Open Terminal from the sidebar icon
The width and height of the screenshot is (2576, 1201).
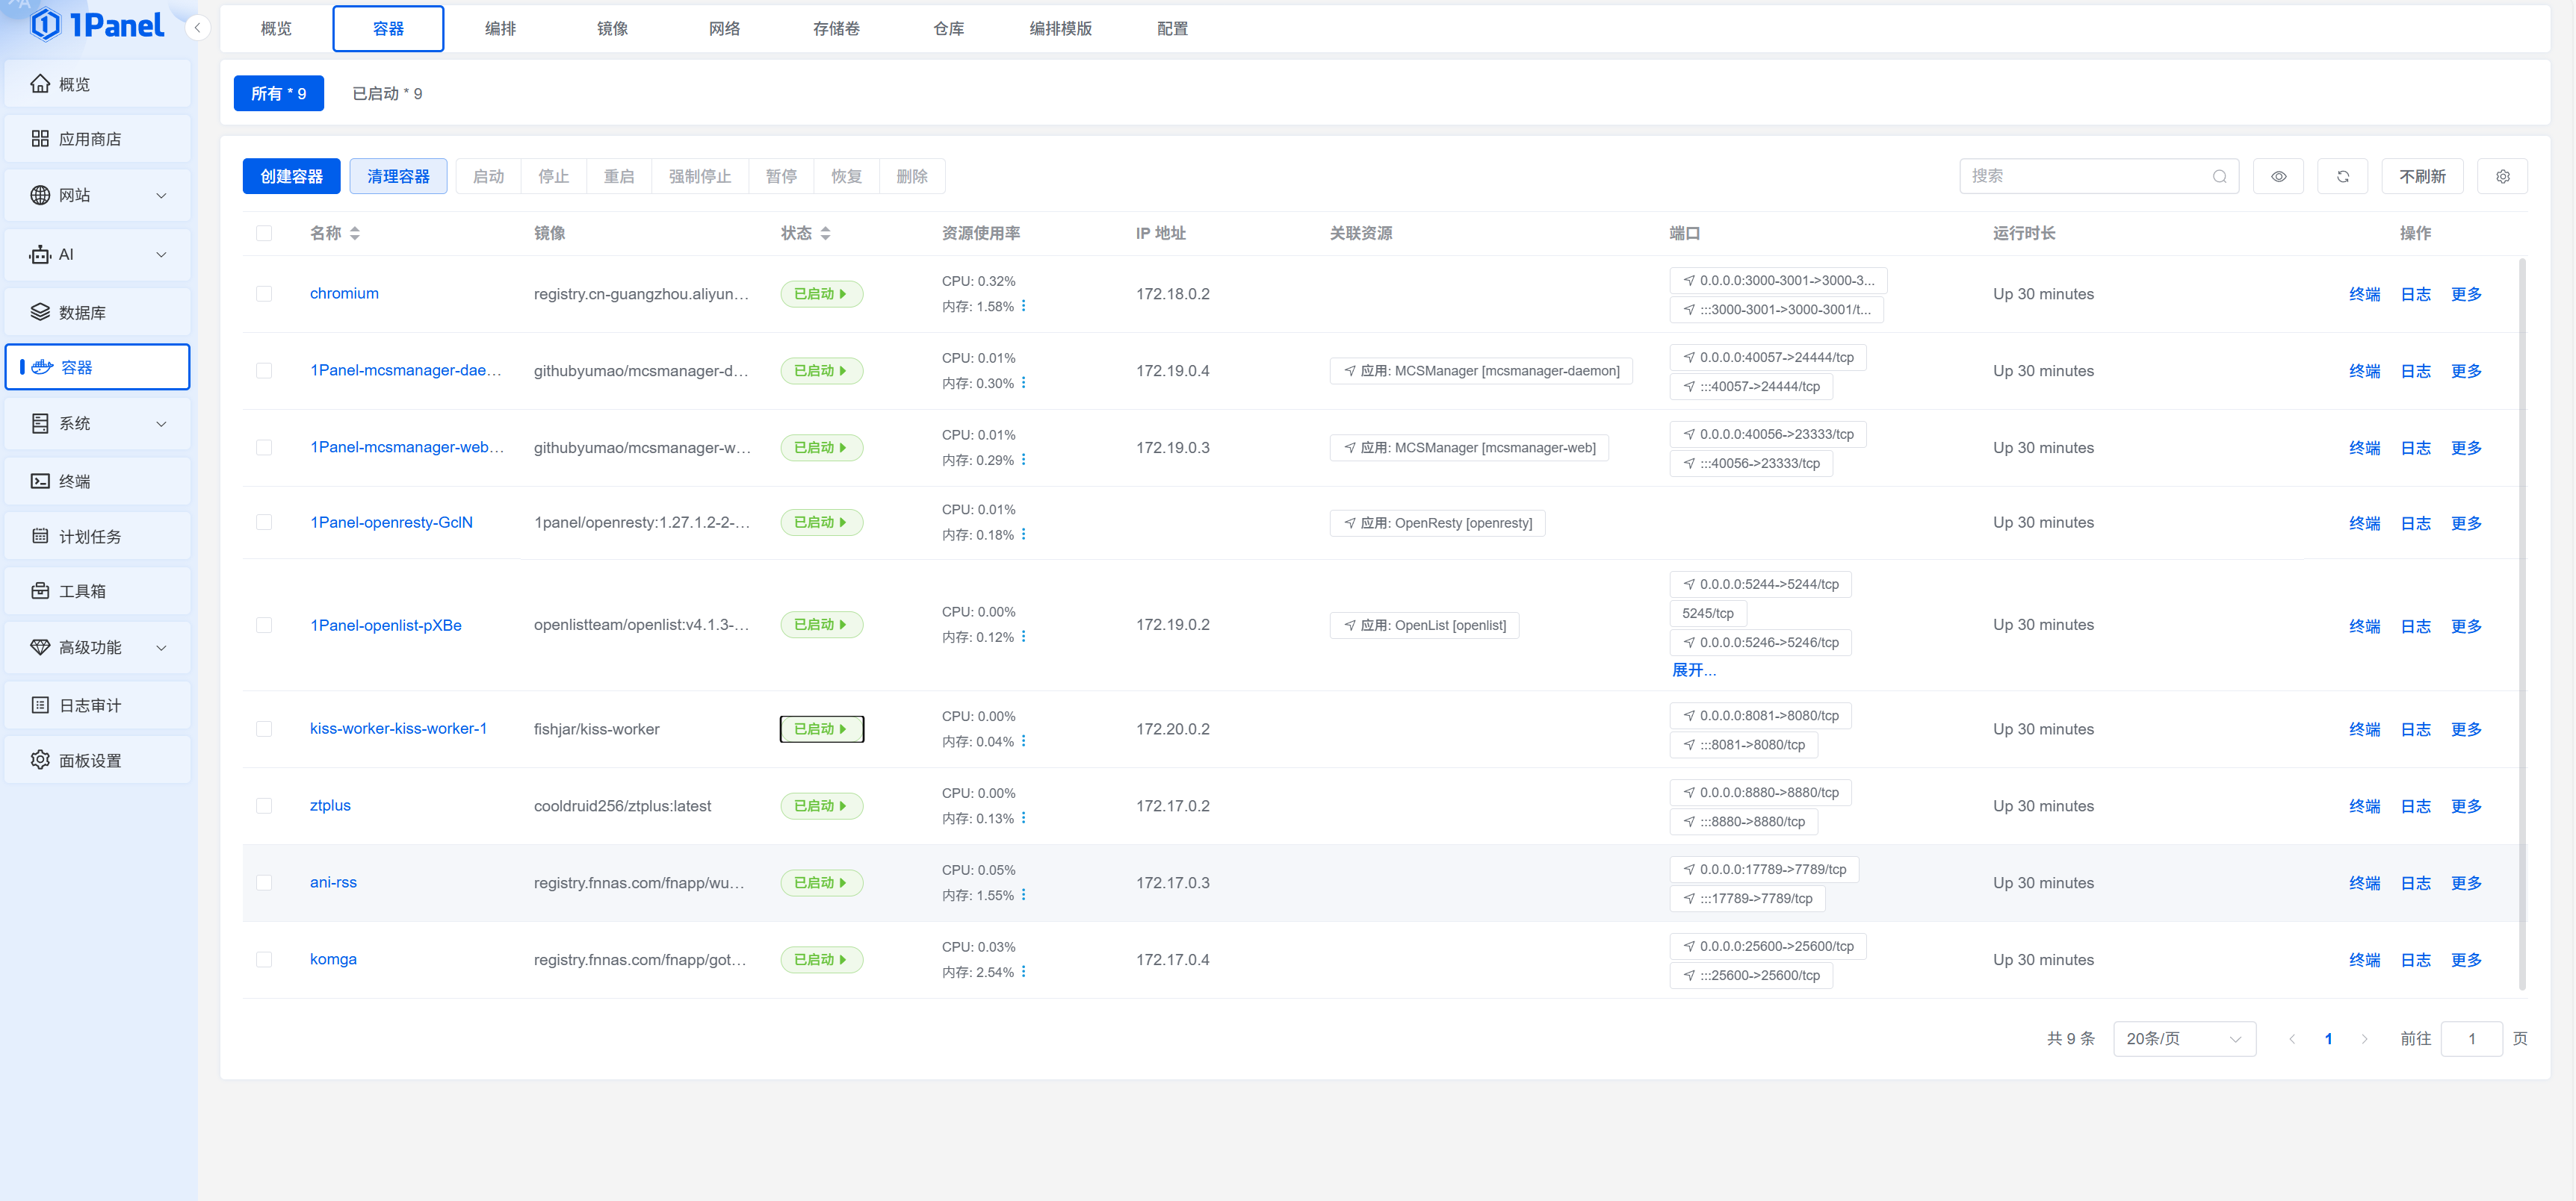(40, 481)
